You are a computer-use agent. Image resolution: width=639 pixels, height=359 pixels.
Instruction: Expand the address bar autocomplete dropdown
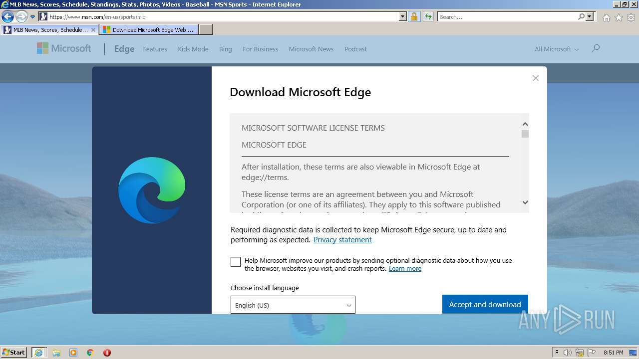point(403,17)
